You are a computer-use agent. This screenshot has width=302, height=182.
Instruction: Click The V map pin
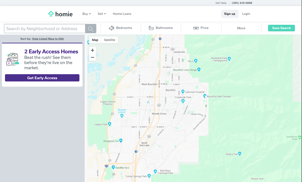pos(196,61)
